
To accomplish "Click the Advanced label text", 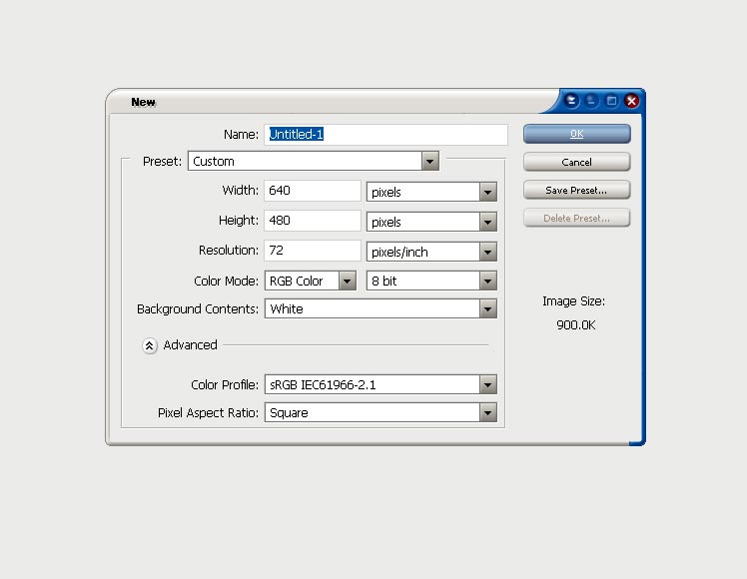I will pyautogui.click(x=190, y=344).
